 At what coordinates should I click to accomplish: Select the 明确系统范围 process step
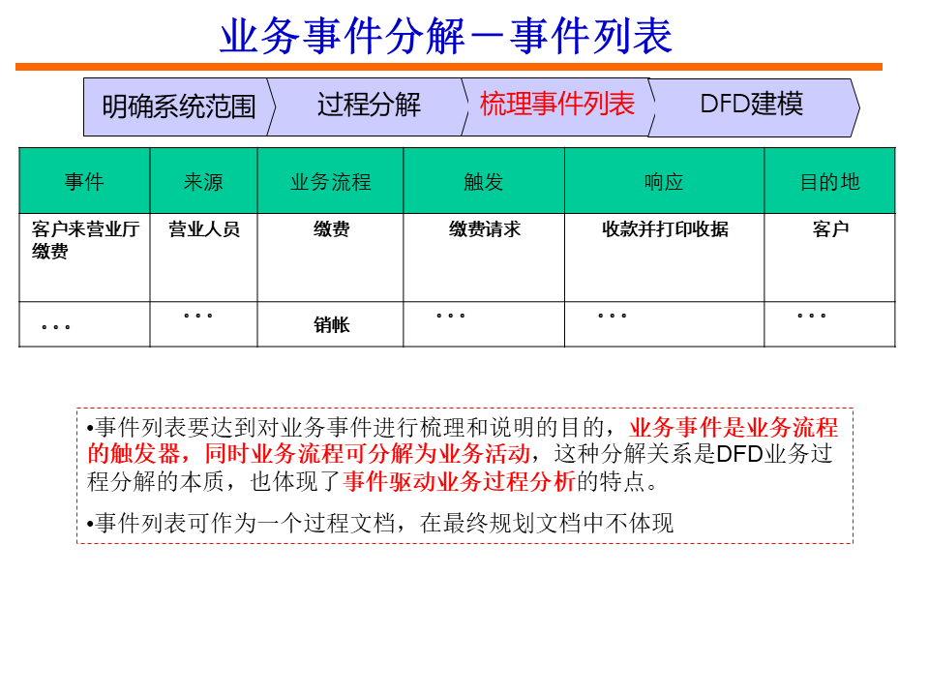[x=179, y=106]
